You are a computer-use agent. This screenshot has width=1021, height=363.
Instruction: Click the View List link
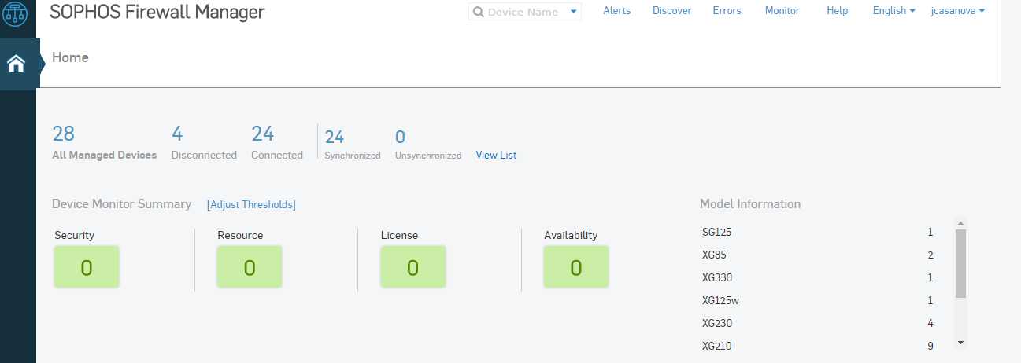497,156
